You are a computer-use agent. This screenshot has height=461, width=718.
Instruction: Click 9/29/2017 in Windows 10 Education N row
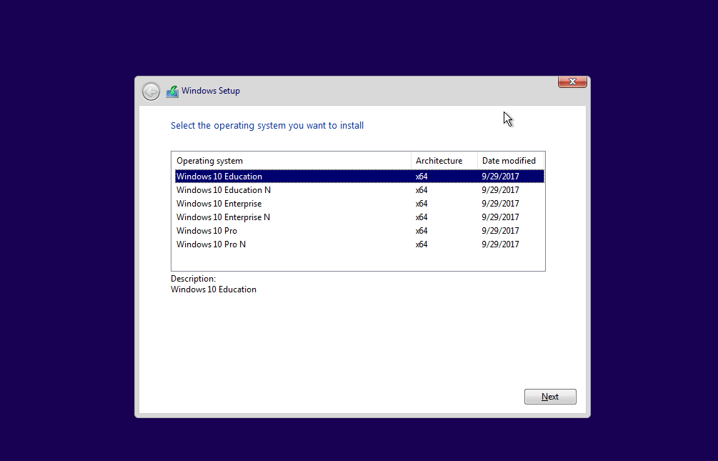coord(500,190)
